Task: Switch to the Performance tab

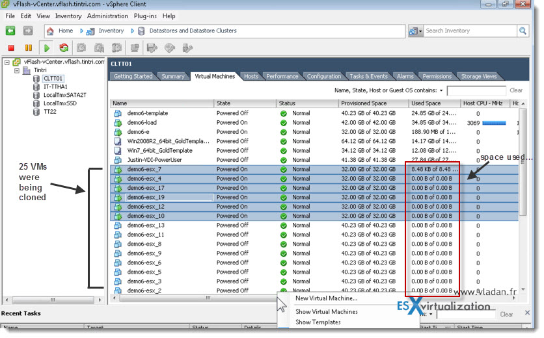Action: coord(282,76)
